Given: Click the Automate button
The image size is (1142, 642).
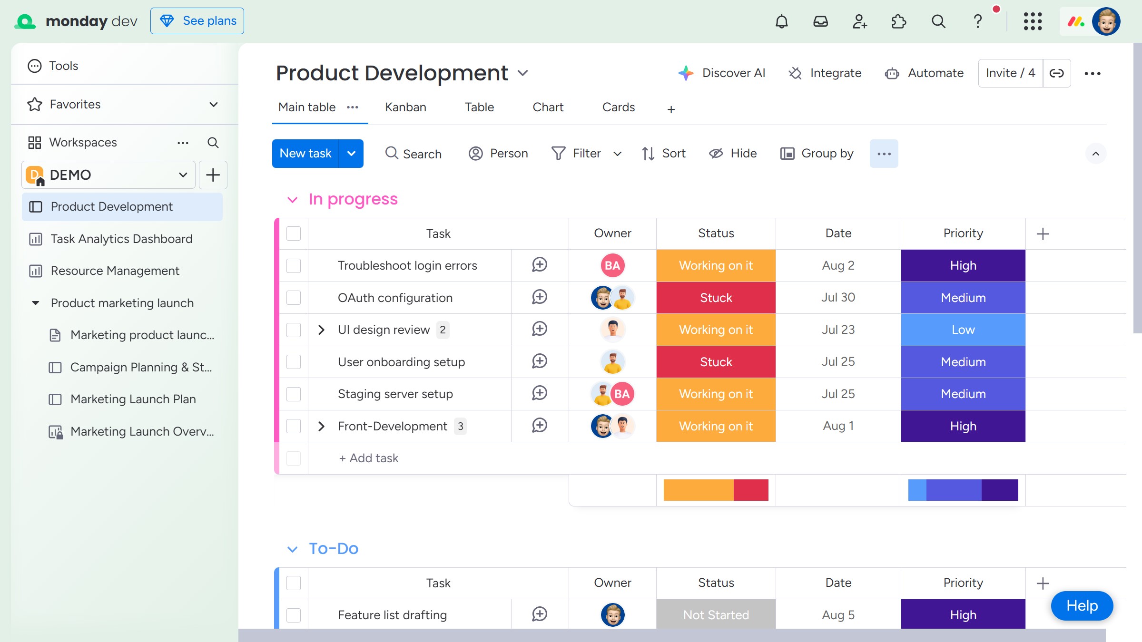Looking at the screenshot, I should coord(924,73).
